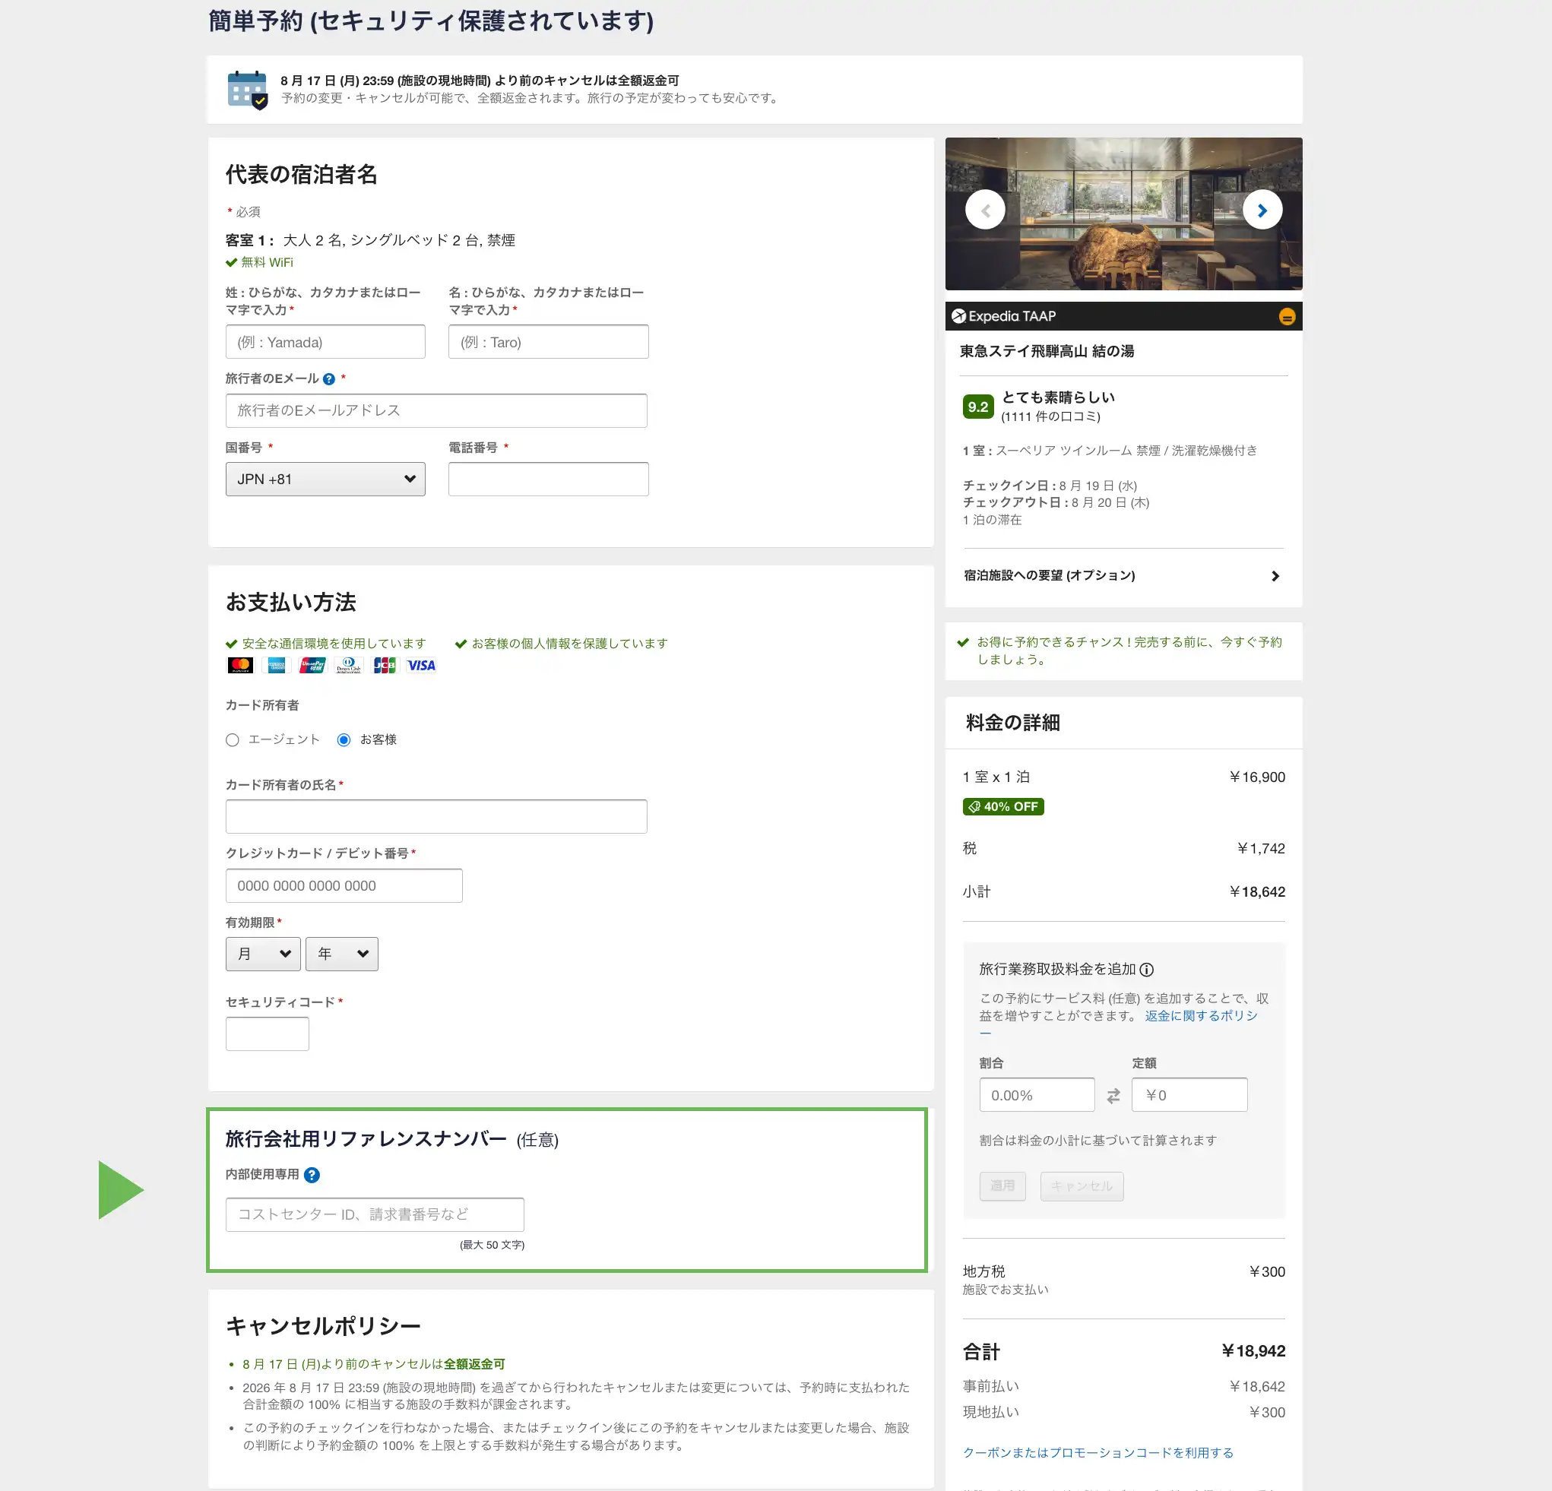Click the 名 first name field
The image size is (1552, 1491).
coord(549,342)
